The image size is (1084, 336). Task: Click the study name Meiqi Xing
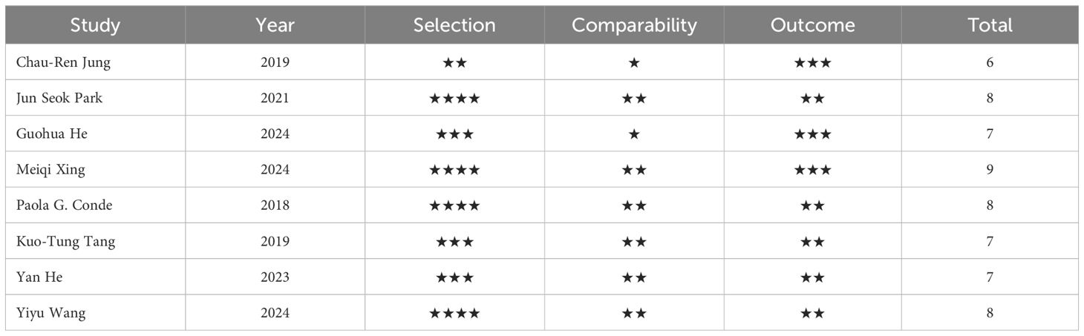click(50, 170)
